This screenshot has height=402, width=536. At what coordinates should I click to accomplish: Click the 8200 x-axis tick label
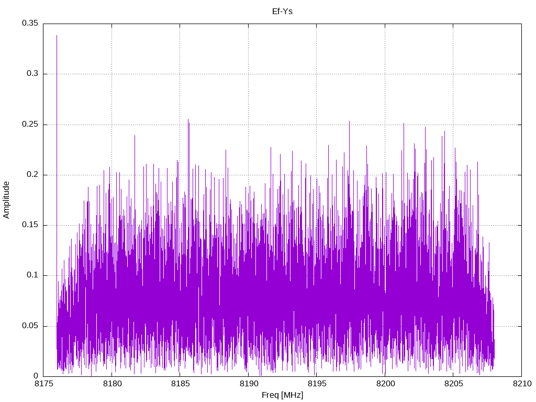(385, 384)
